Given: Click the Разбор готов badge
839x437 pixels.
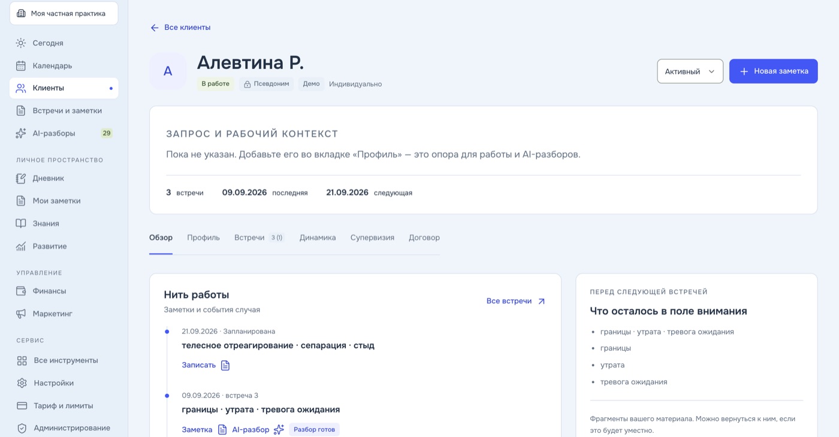Looking at the screenshot, I should [x=314, y=430].
